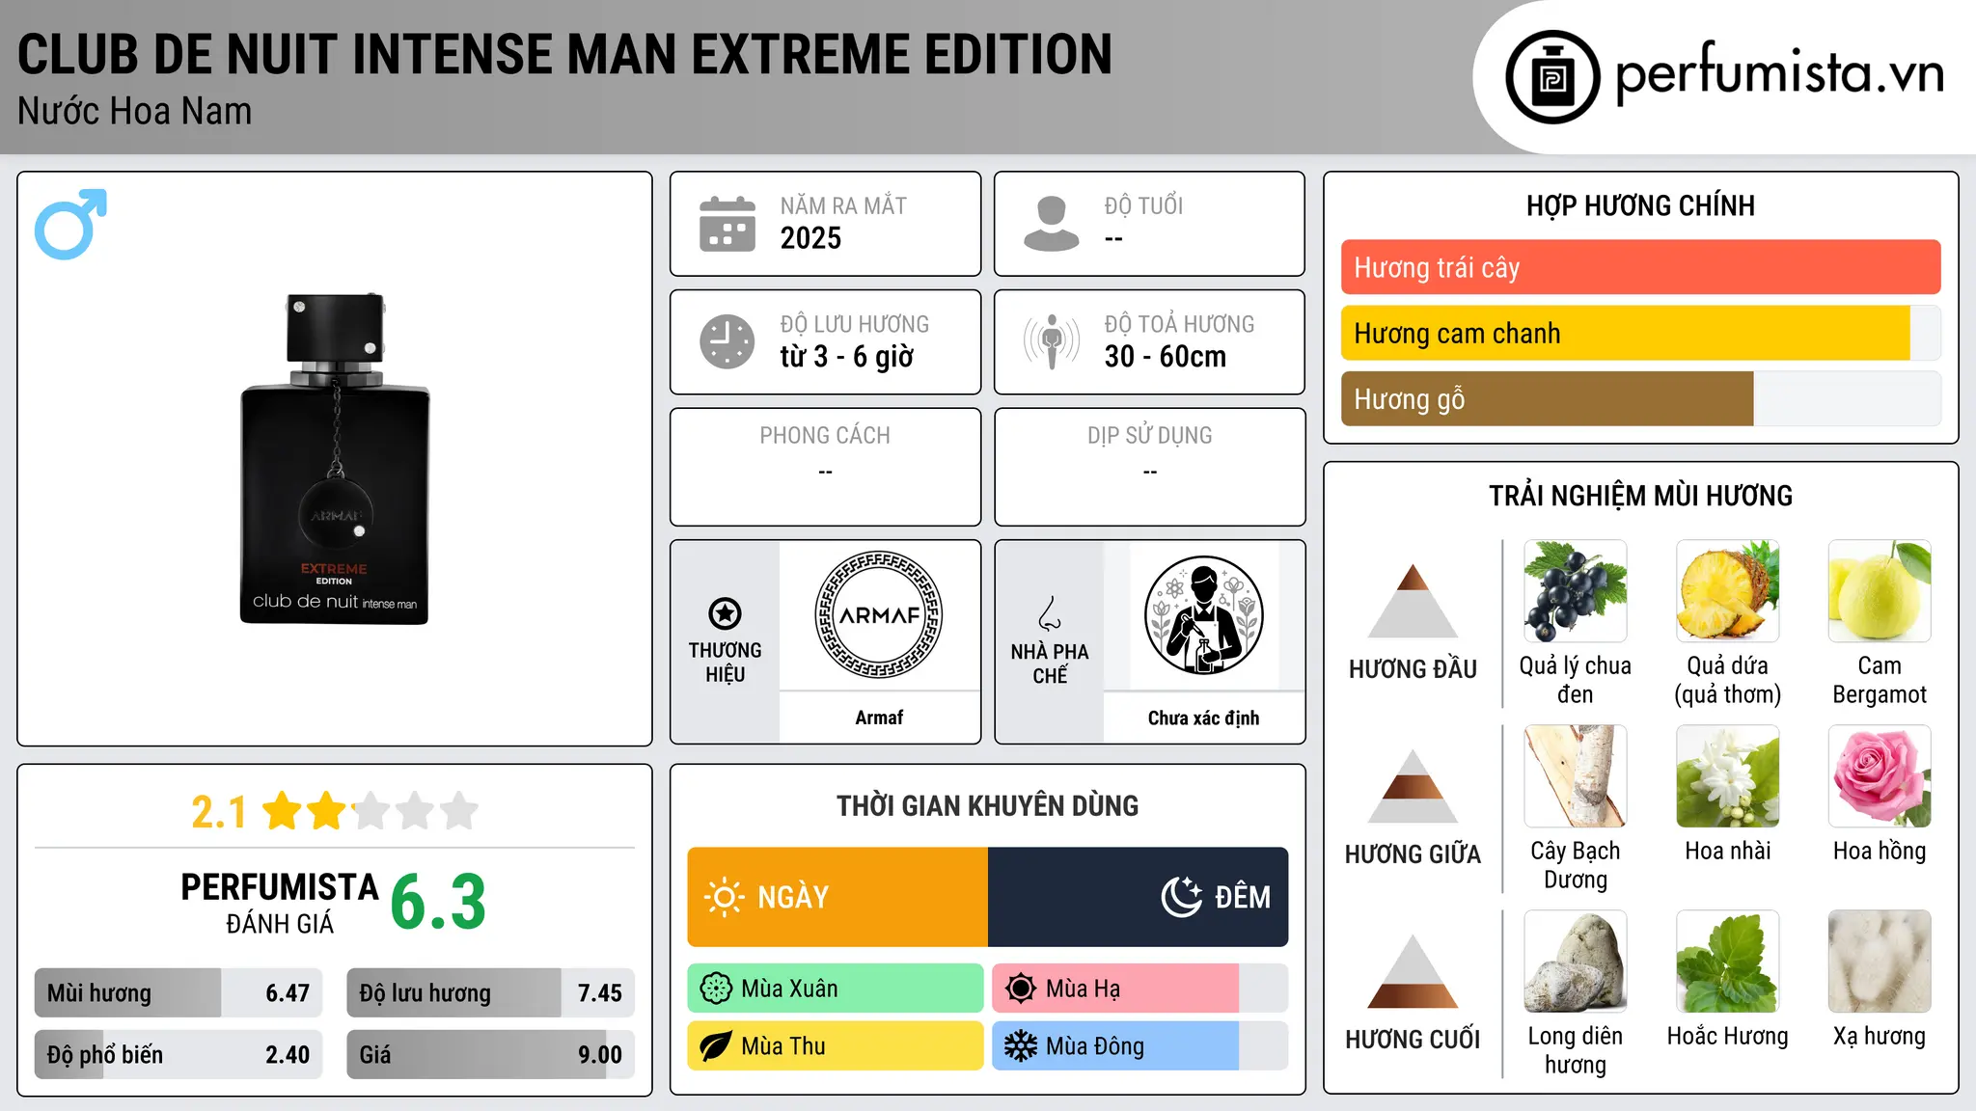This screenshot has height=1111, width=1976.
Task: Select the Mùa Hạ season bar
Action: [x=1140, y=989]
